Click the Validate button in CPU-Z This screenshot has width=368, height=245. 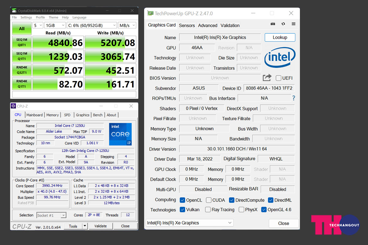click(x=101, y=226)
